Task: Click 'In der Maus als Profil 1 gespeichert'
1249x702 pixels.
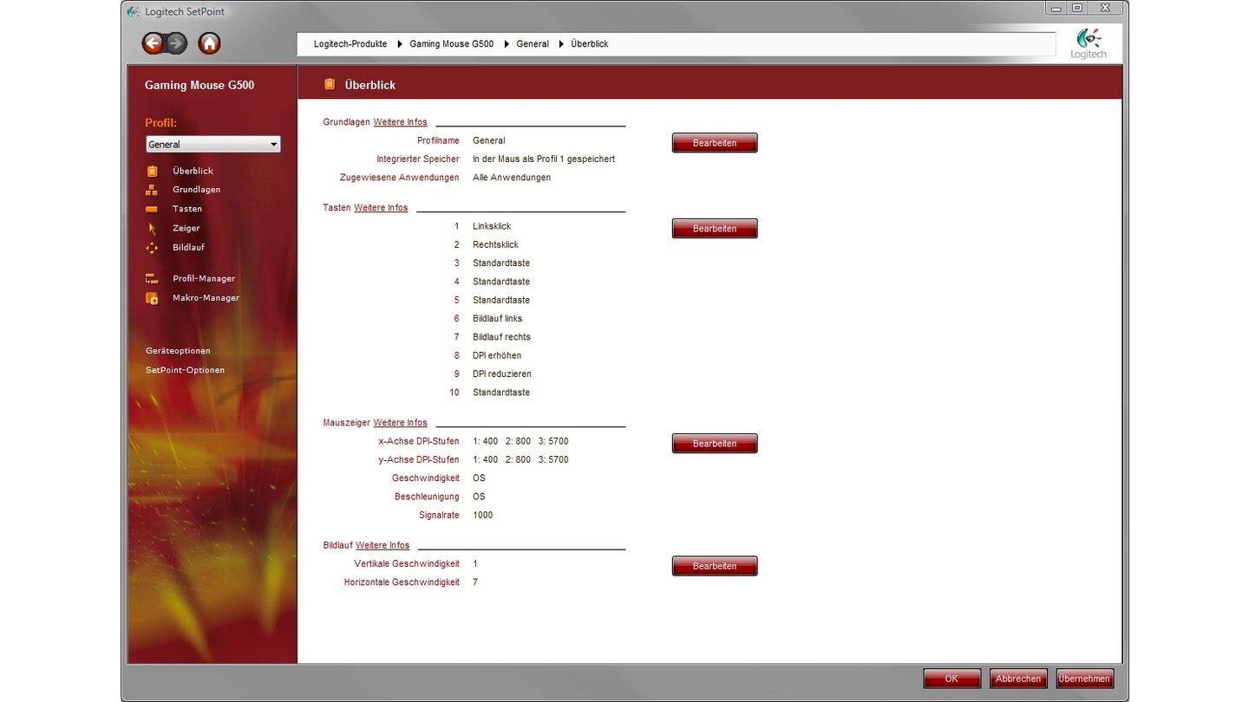Action: [544, 159]
